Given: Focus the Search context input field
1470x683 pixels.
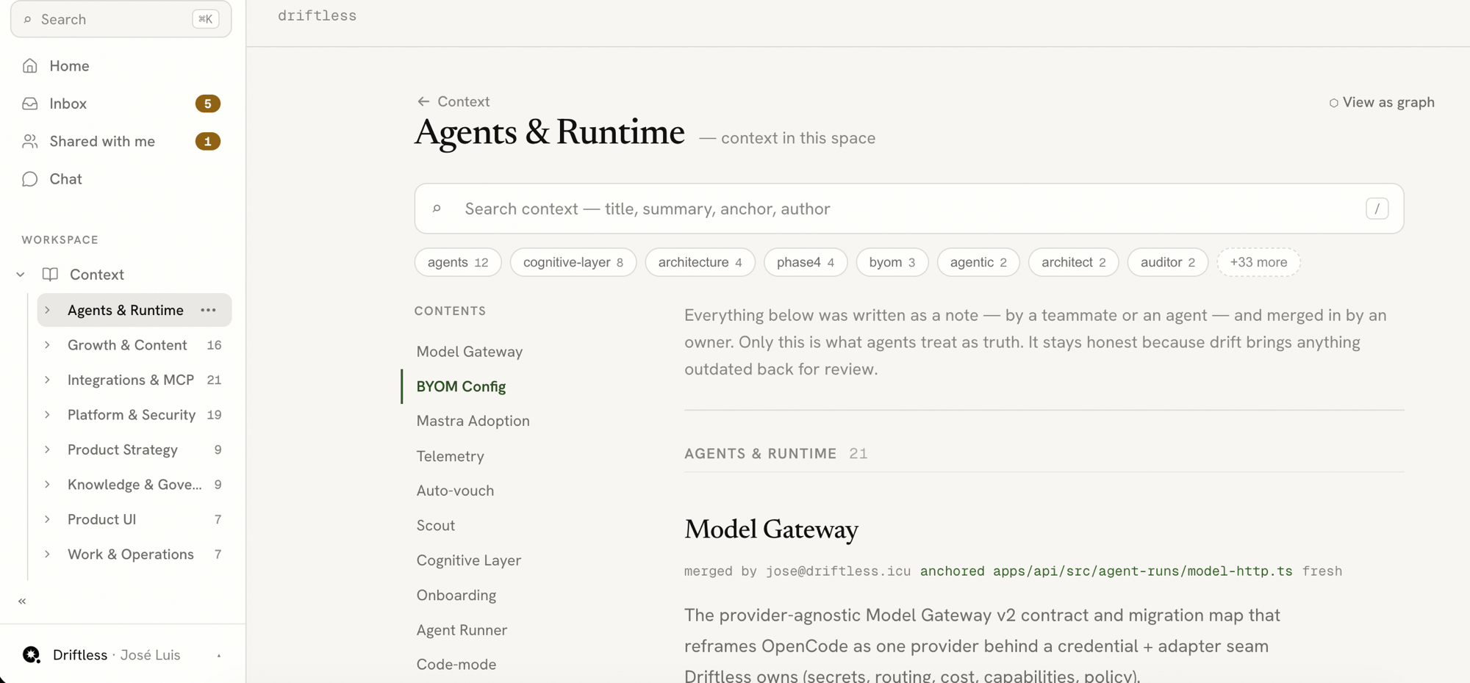Looking at the screenshot, I should coord(909,209).
